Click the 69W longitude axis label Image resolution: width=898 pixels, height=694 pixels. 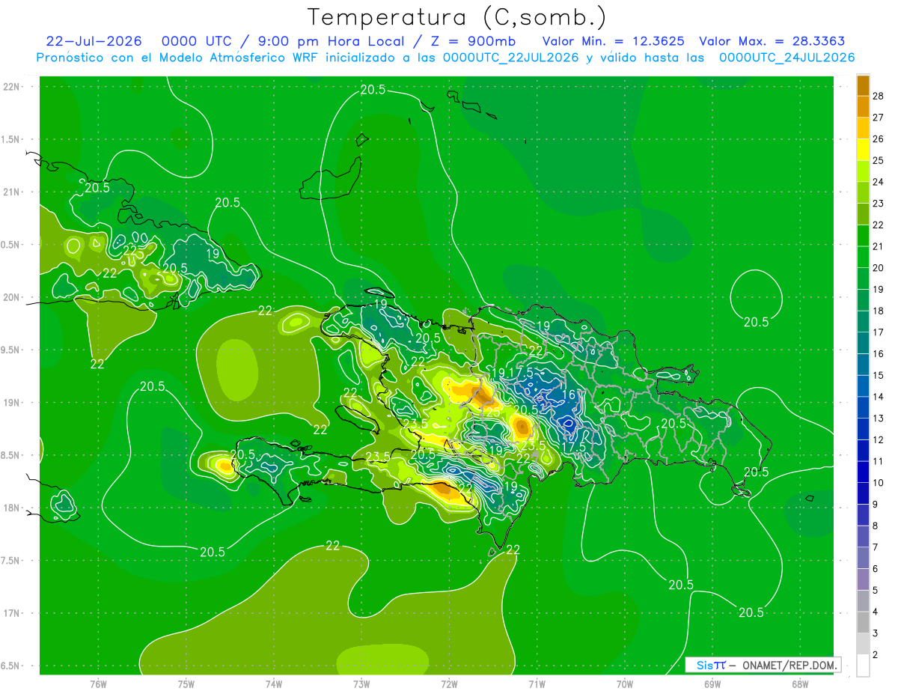(x=712, y=684)
